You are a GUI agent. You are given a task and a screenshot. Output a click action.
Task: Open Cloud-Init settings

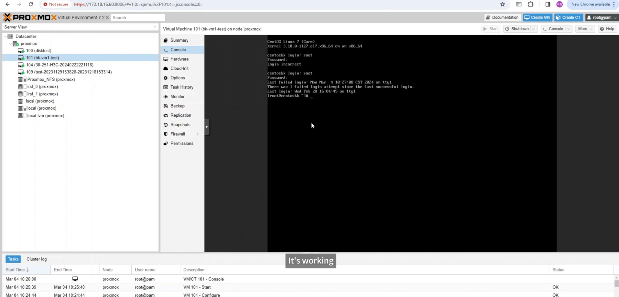point(182,69)
